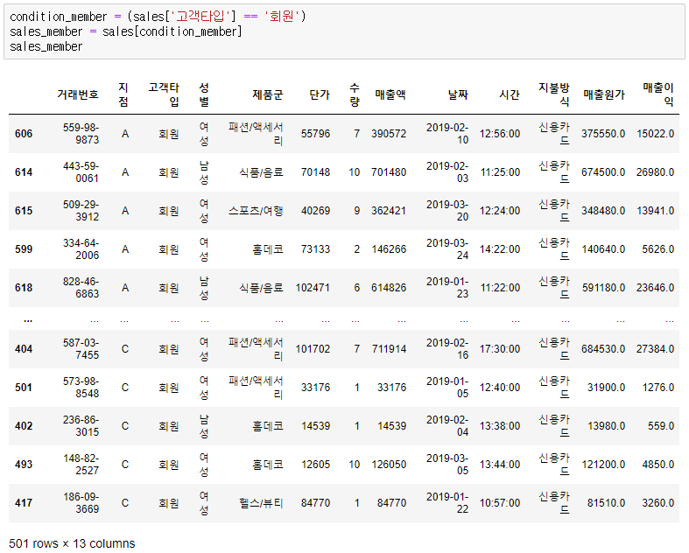Click the sales amount 362421
Screen dimensions: 689x553
[389, 211]
